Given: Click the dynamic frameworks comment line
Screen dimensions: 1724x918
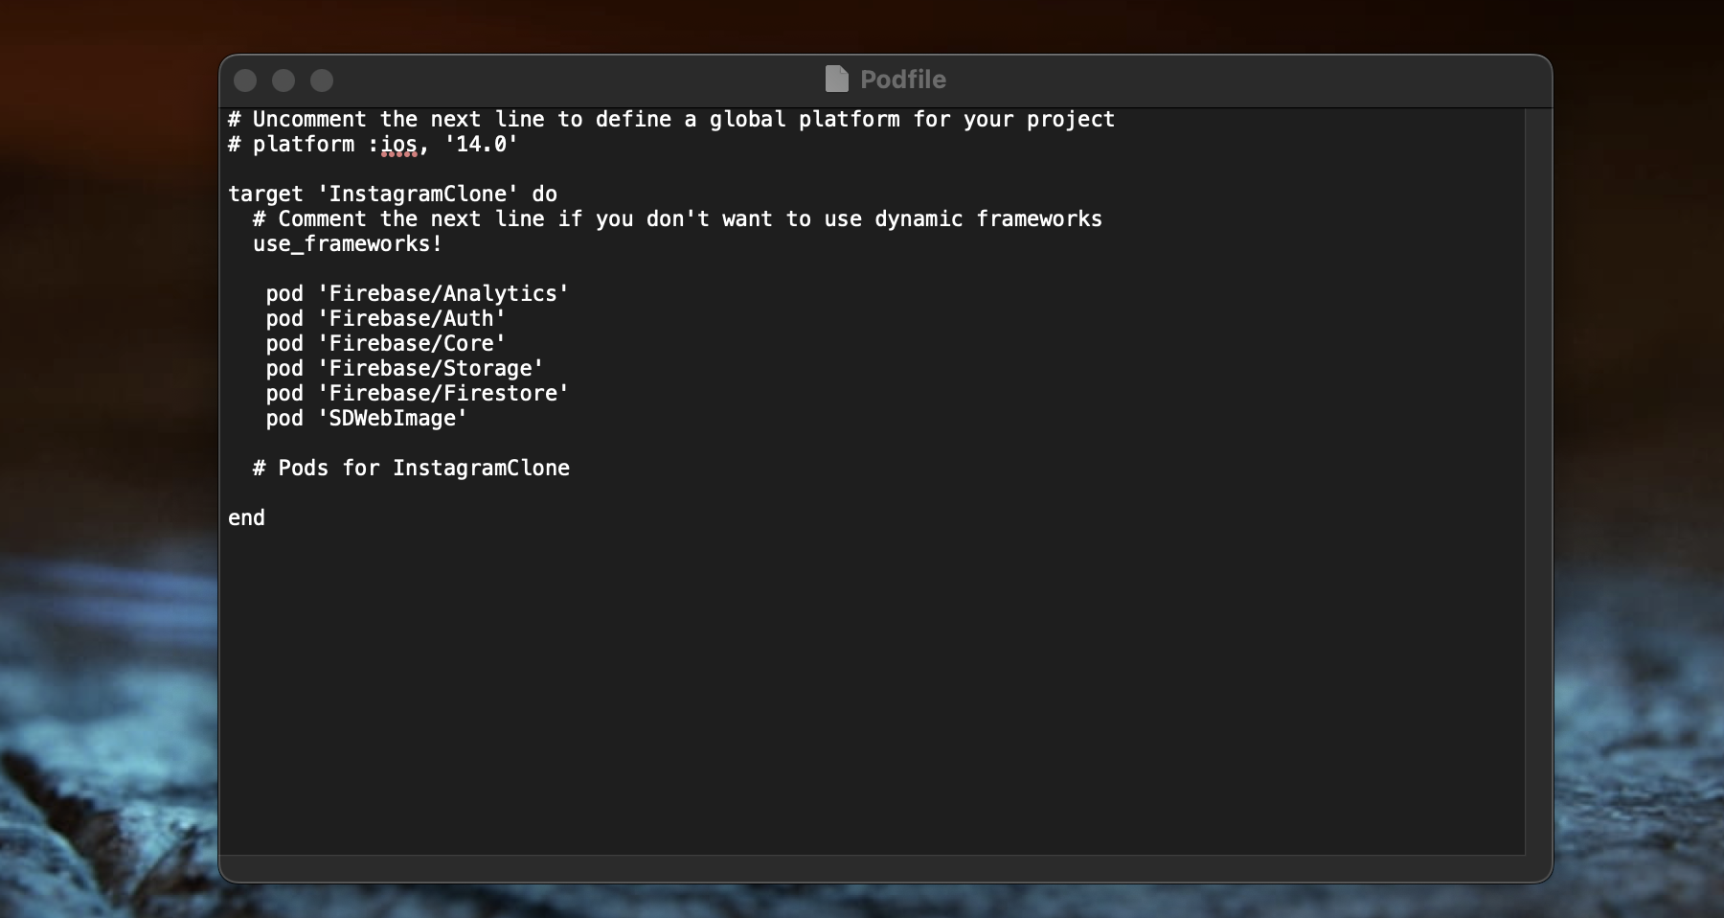Looking at the screenshot, I should coord(676,218).
